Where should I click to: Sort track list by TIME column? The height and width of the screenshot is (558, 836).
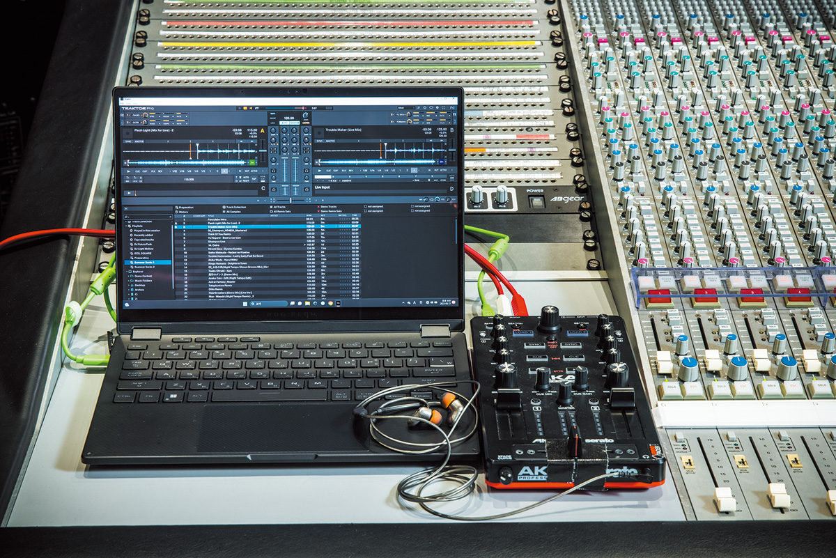[x=355, y=216]
